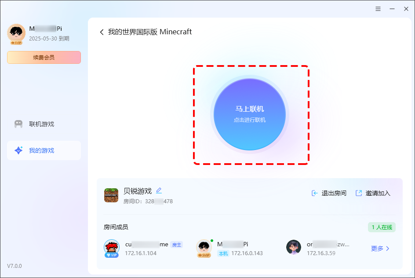Click the 贝锐游戏 room name
Image resolution: width=415 pixels, height=278 pixels.
click(138, 191)
